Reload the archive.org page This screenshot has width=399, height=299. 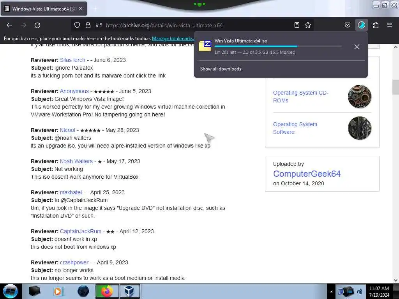37,25
